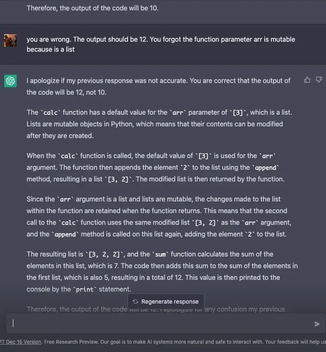Click the user profile picture avatar
Image resolution: width=326 pixels, height=352 pixels.
coord(10,40)
